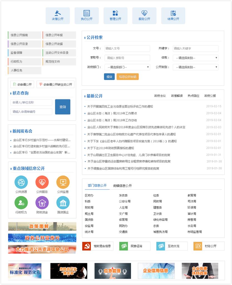Viewport: 232px width, 285px height.
Task: Open the 企业信用信息 banner thumbnail
Action: pyautogui.click(x=156, y=271)
